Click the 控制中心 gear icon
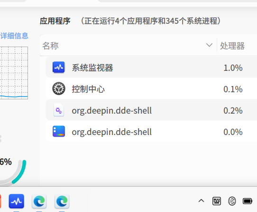The height and width of the screenshot is (212, 257). click(x=59, y=88)
